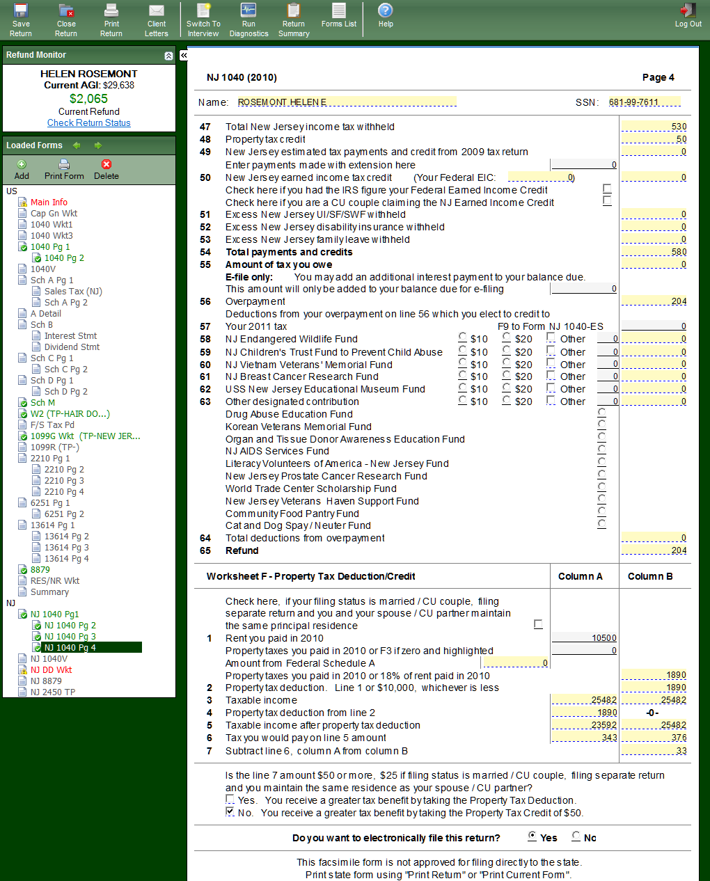The image size is (710, 881).
Task: Click the Rent you paid in 2010 field
Action: 584,638
